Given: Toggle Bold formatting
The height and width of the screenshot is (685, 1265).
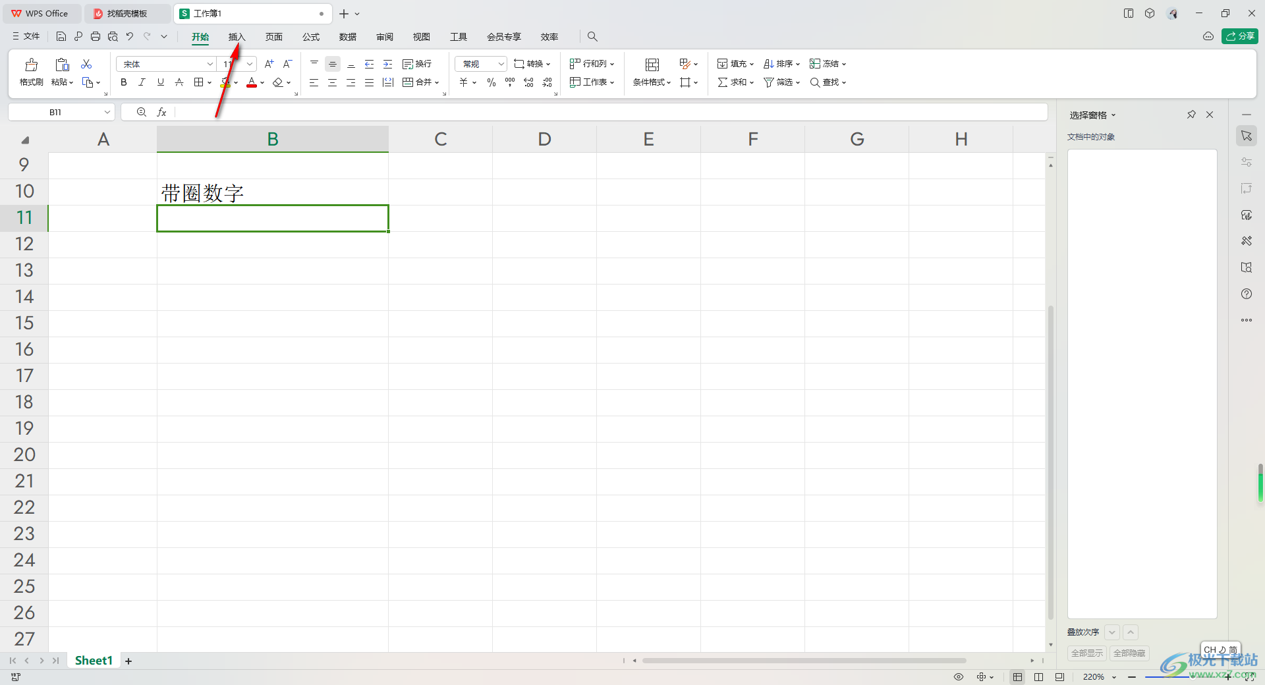Looking at the screenshot, I should tap(123, 82).
